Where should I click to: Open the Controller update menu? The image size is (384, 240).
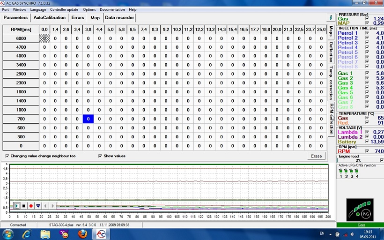[65, 9]
